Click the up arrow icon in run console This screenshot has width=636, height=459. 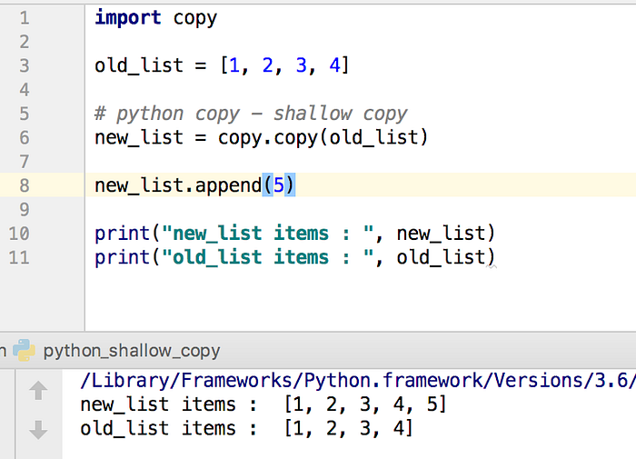tap(38, 391)
